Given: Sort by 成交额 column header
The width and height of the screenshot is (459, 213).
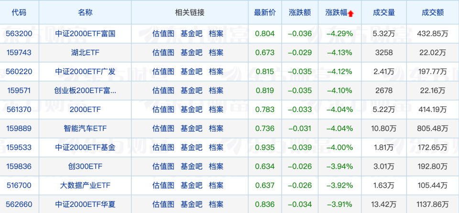Looking at the screenshot, I should coord(432,12).
